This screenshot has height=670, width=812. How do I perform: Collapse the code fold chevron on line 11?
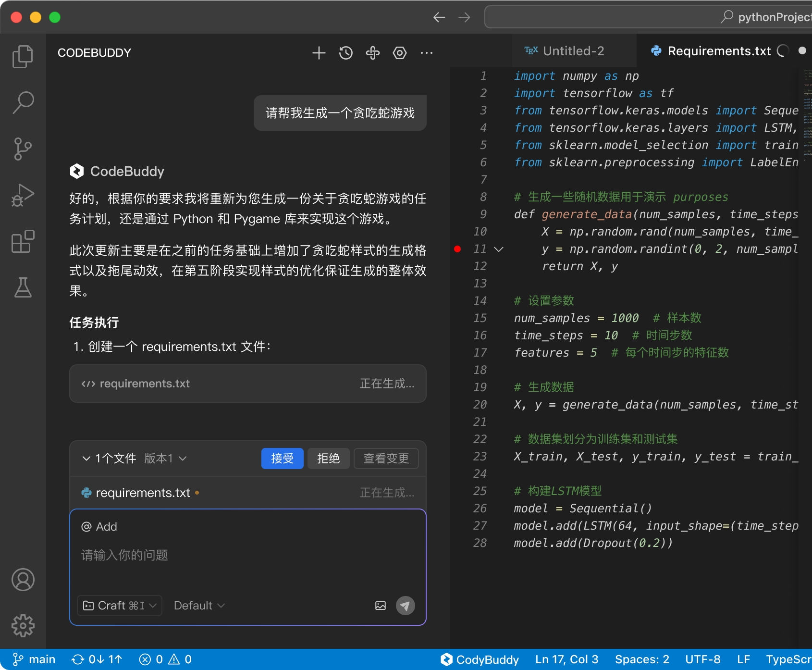[499, 249]
